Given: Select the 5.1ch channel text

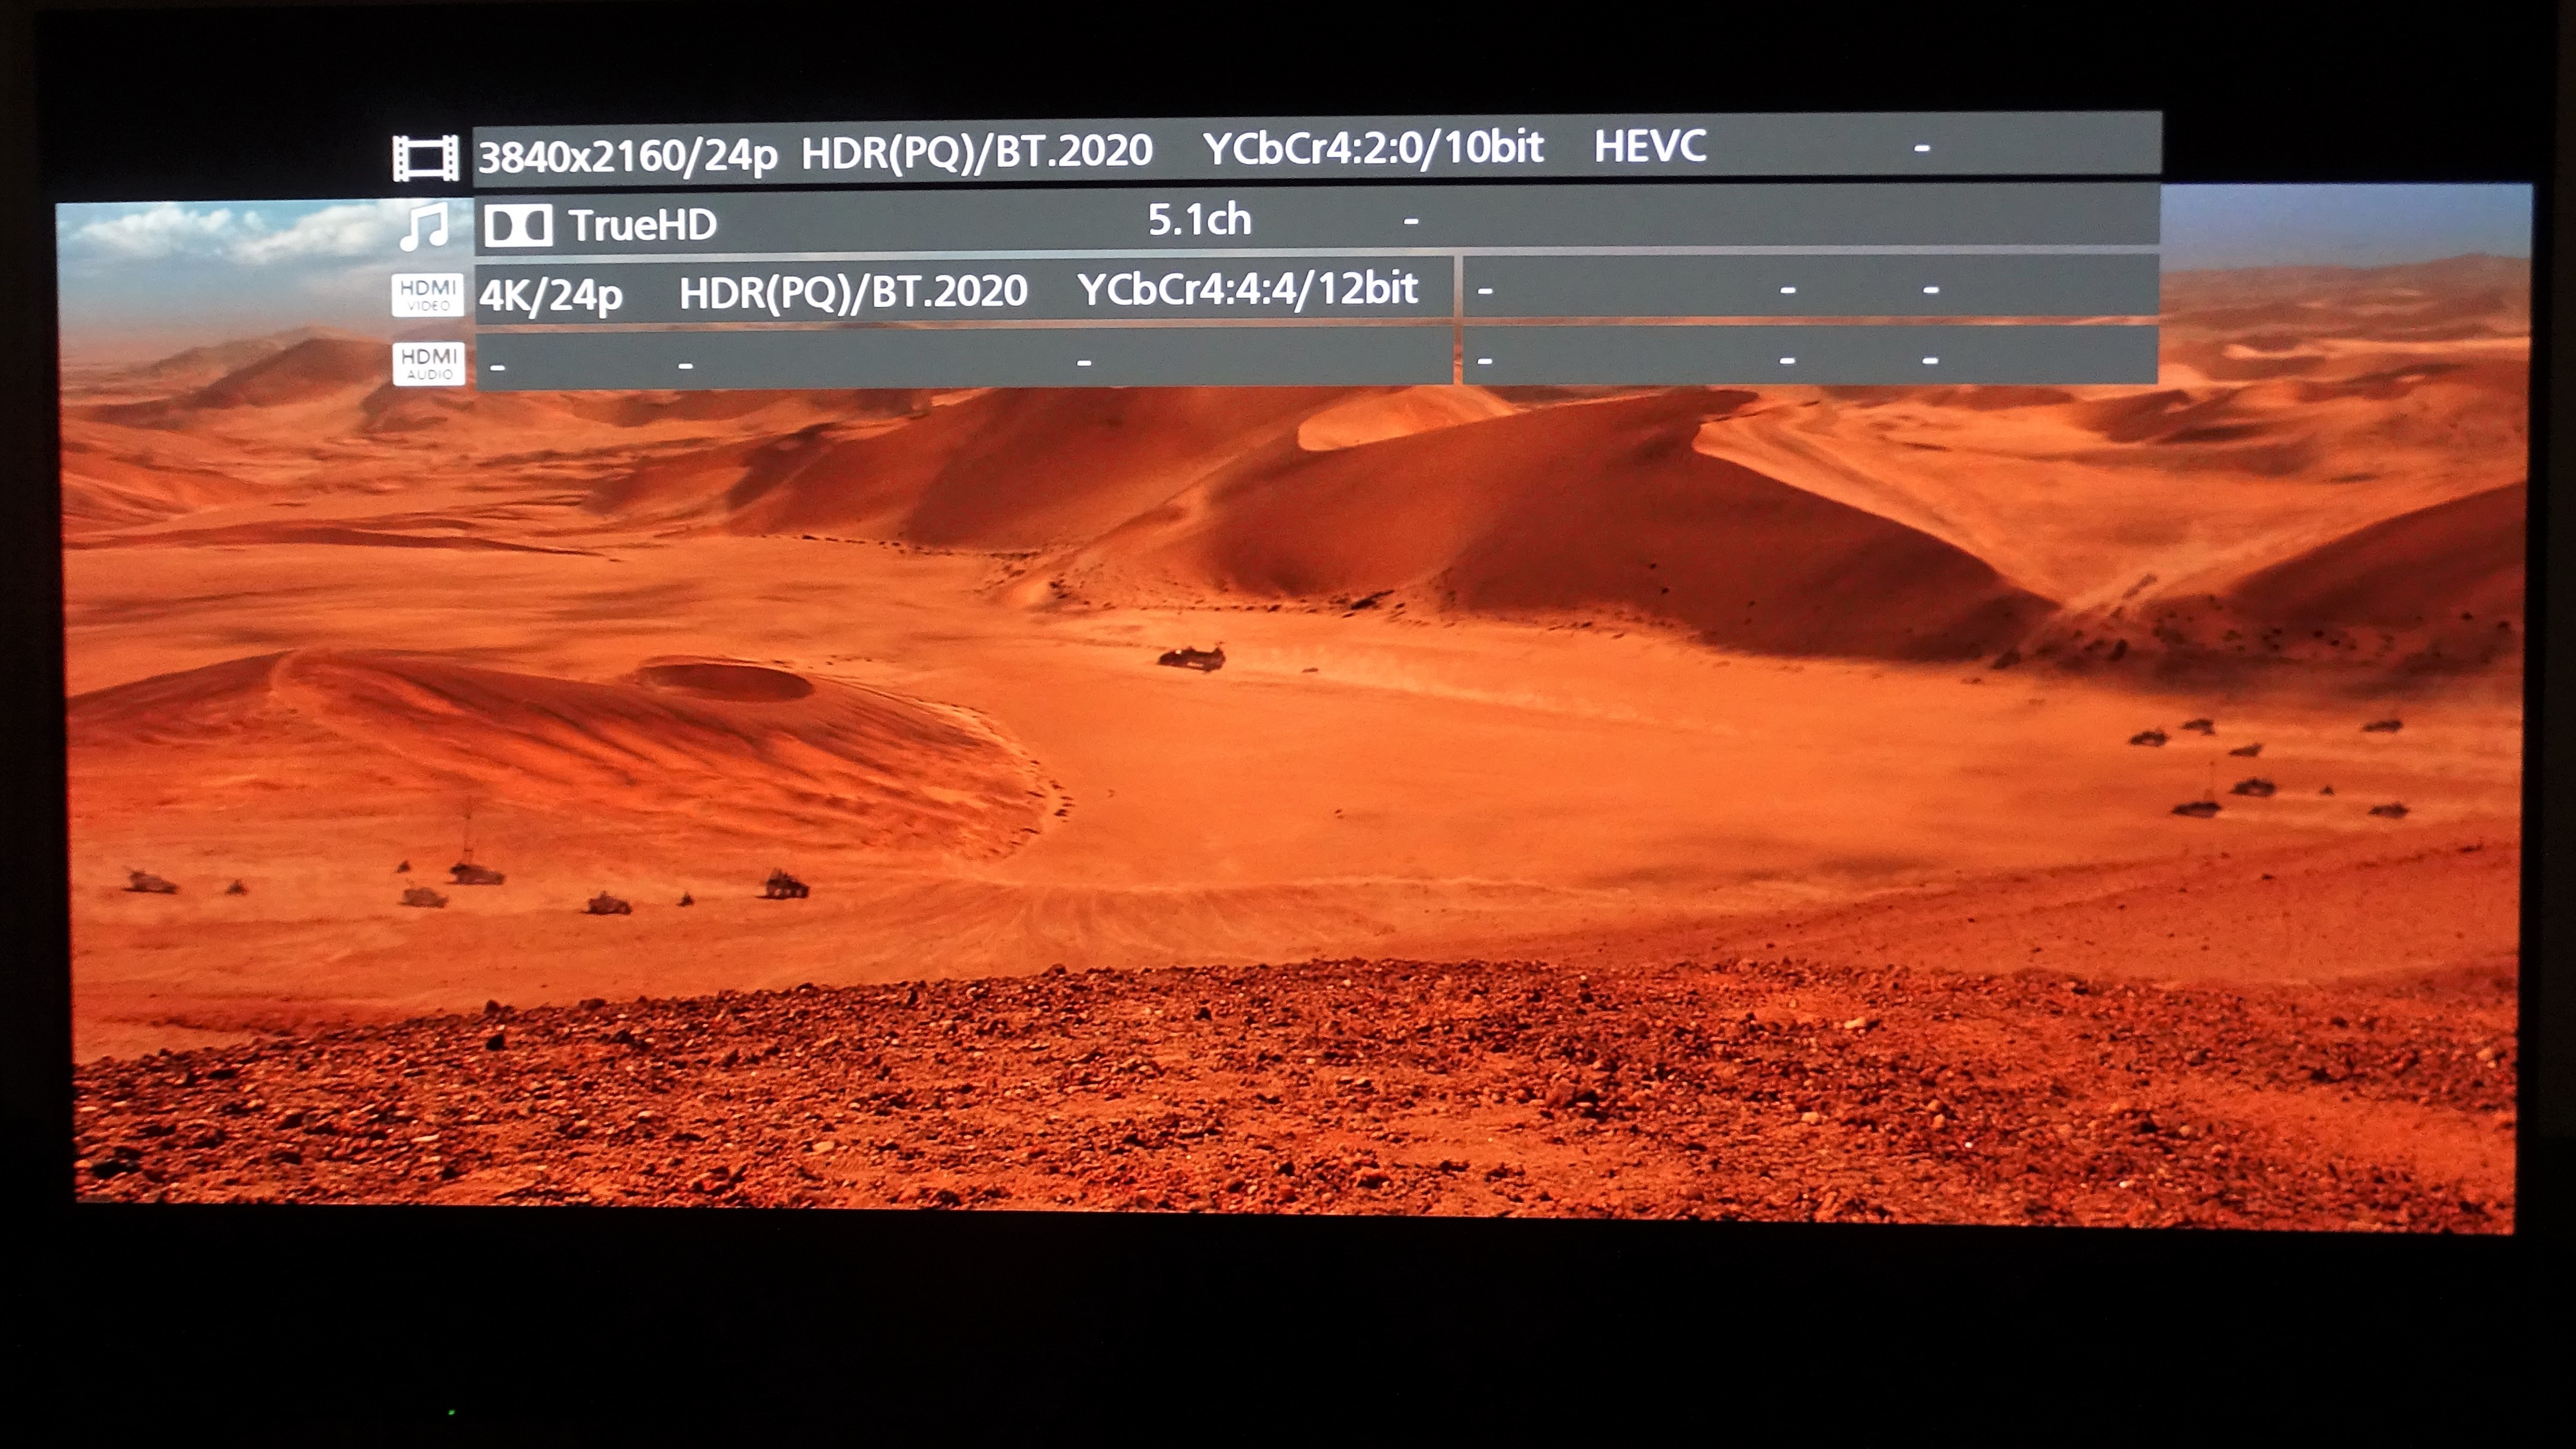Looking at the screenshot, I should click(1199, 220).
